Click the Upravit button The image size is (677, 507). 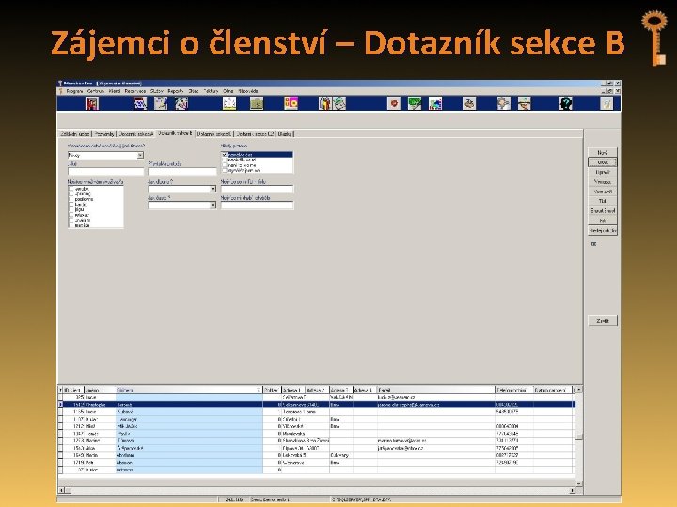pos(603,172)
